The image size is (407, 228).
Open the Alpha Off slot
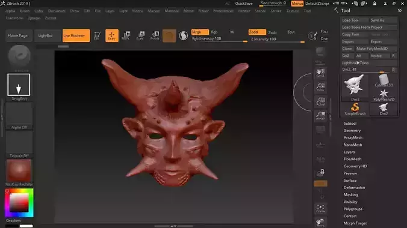[19, 115]
